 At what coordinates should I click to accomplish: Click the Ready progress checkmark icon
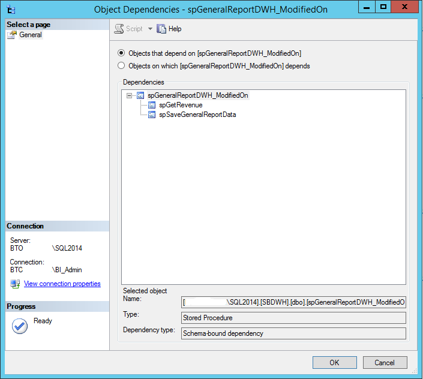tap(20, 326)
